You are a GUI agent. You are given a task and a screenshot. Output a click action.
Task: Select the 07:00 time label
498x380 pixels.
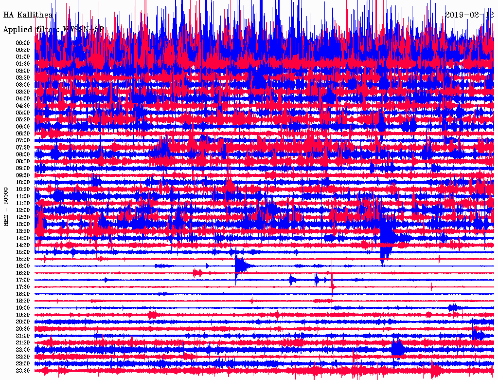tap(22, 141)
